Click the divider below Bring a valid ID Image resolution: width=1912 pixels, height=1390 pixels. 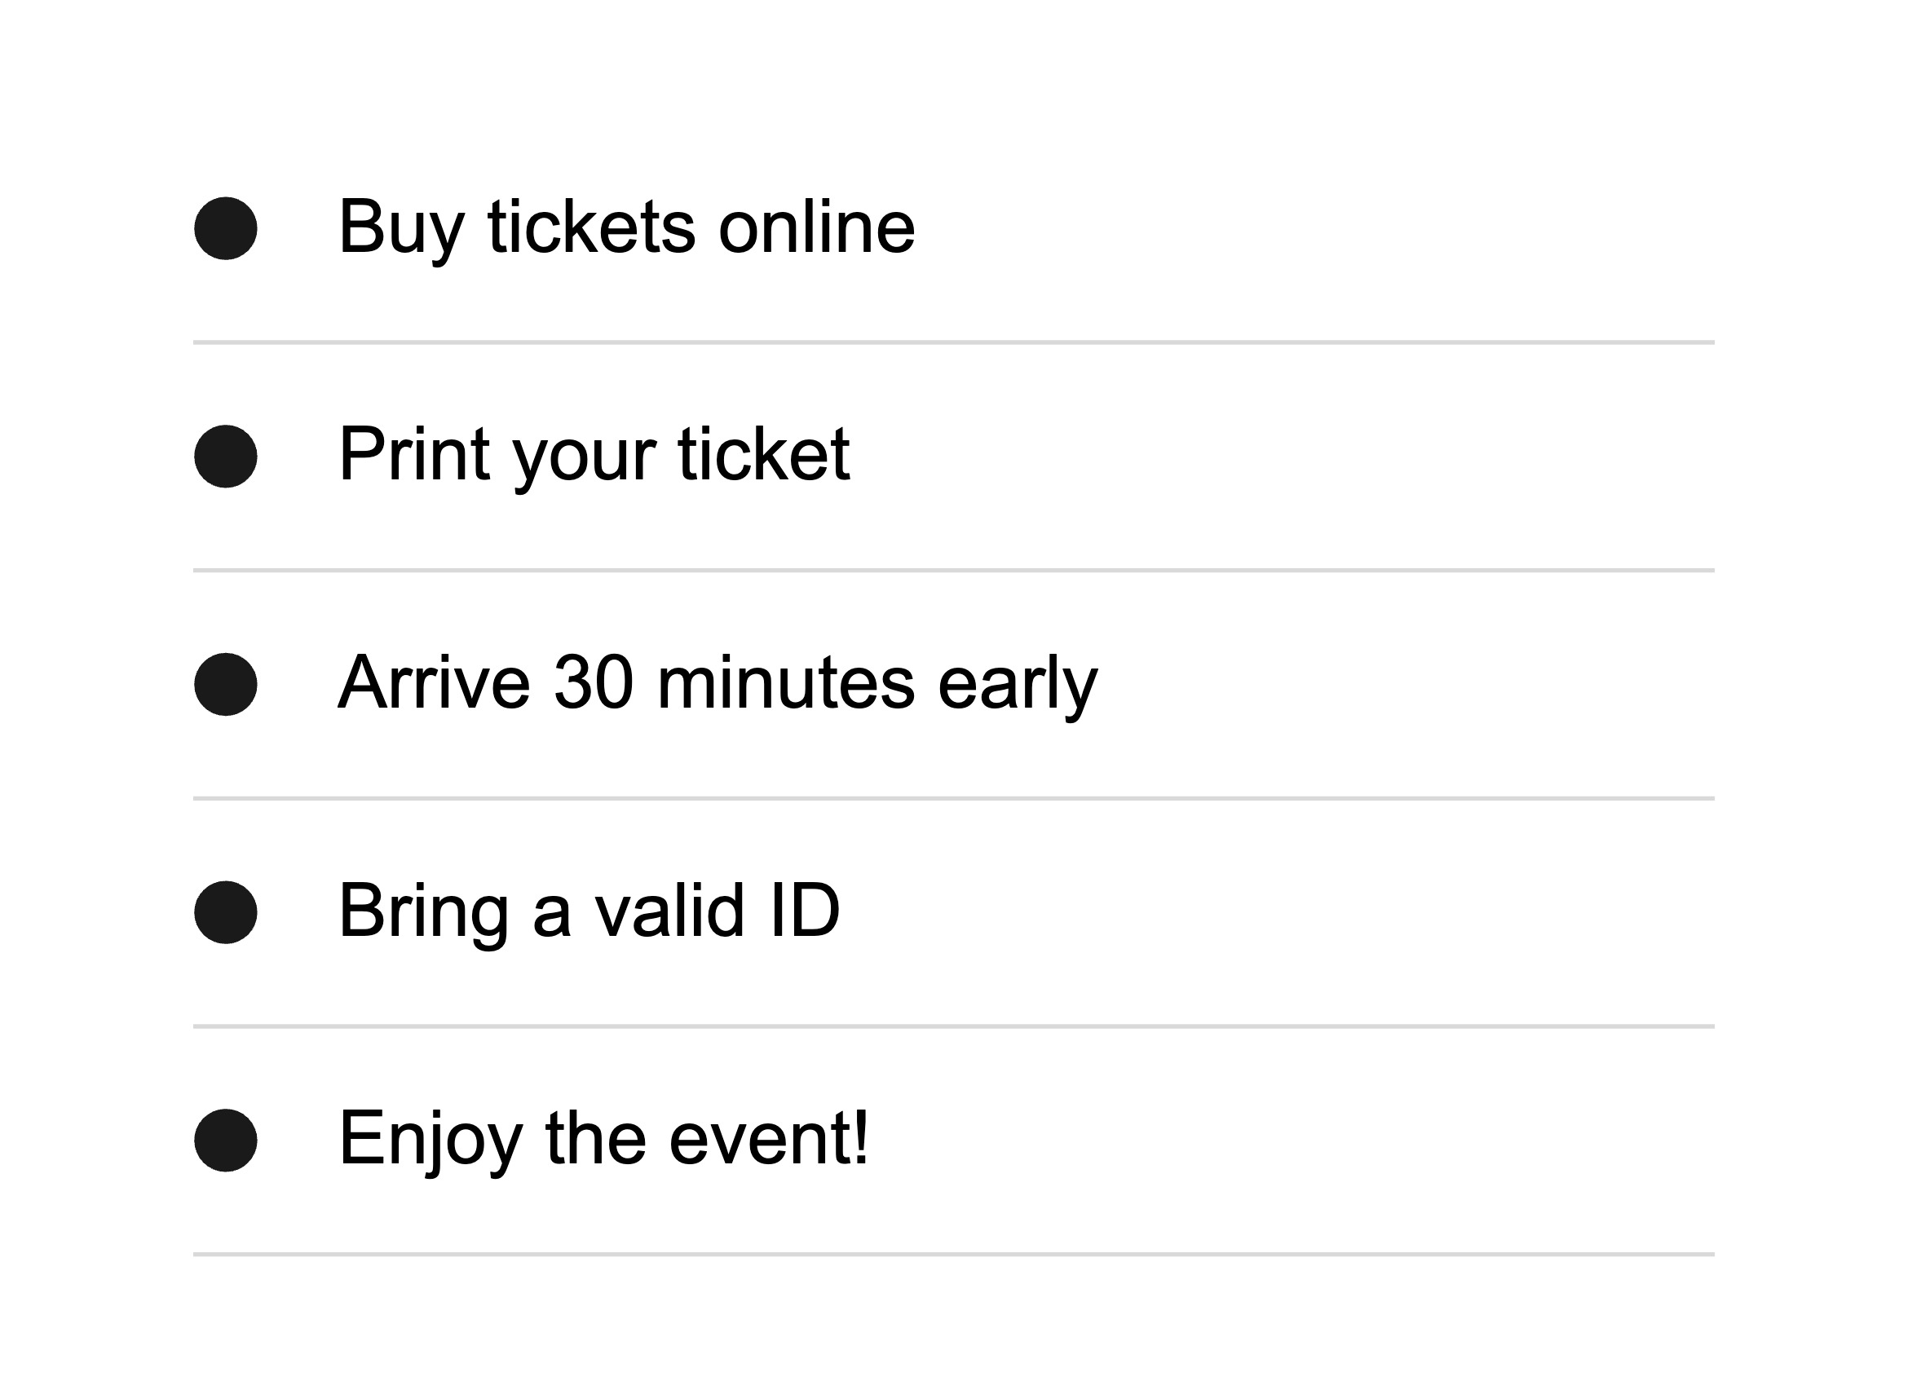[x=953, y=1026]
